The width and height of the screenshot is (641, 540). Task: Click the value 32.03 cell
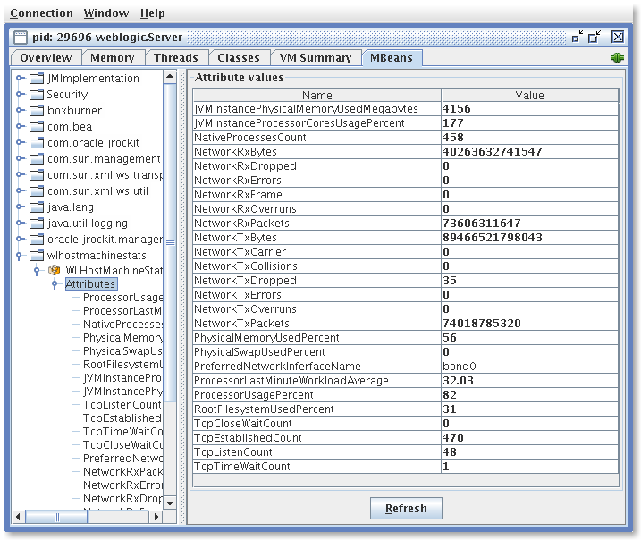pos(530,381)
